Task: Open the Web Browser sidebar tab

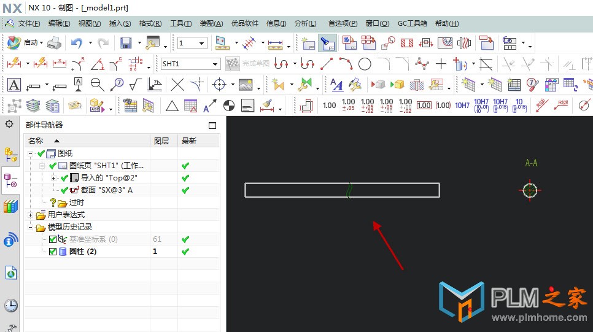Action: pyautogui.click(x=11, y=272)
